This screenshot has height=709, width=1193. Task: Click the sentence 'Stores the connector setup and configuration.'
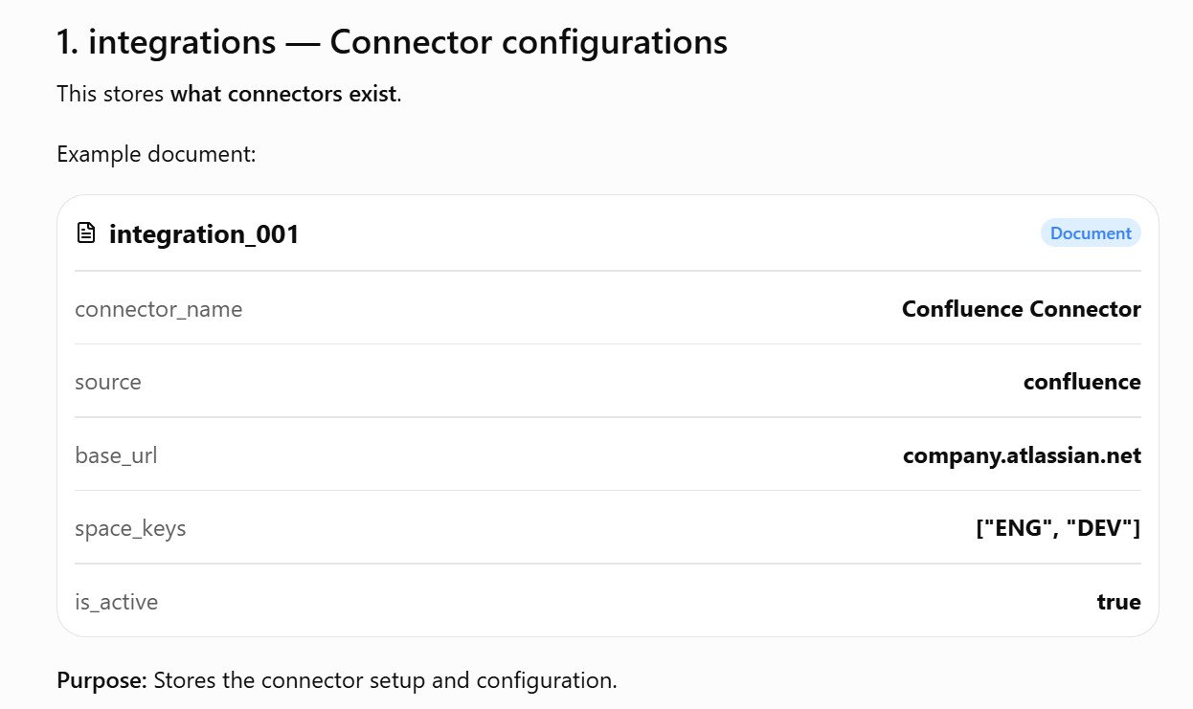click(x=385, y=681)
